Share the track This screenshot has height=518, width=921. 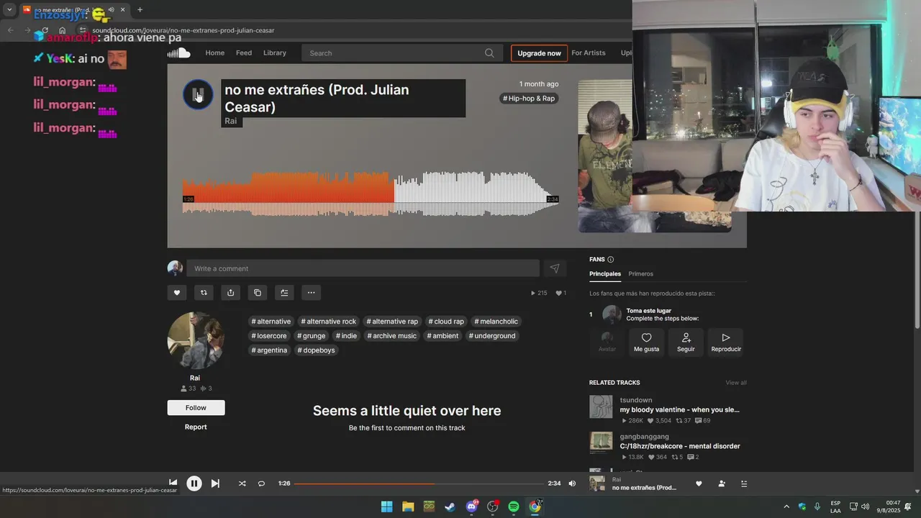click(230, 292)
